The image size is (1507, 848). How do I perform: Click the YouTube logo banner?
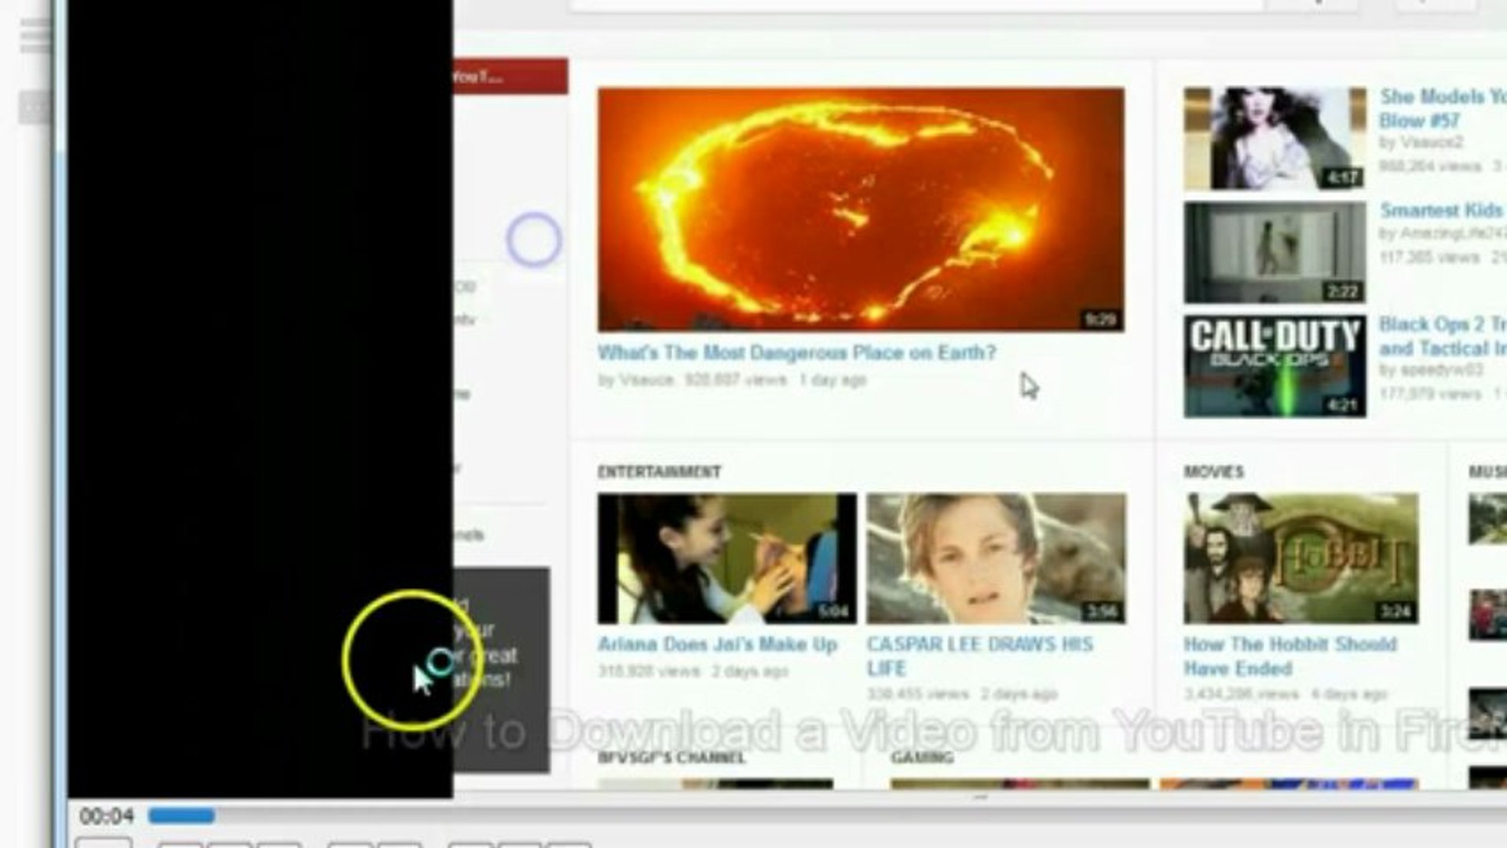coord(511,75)
